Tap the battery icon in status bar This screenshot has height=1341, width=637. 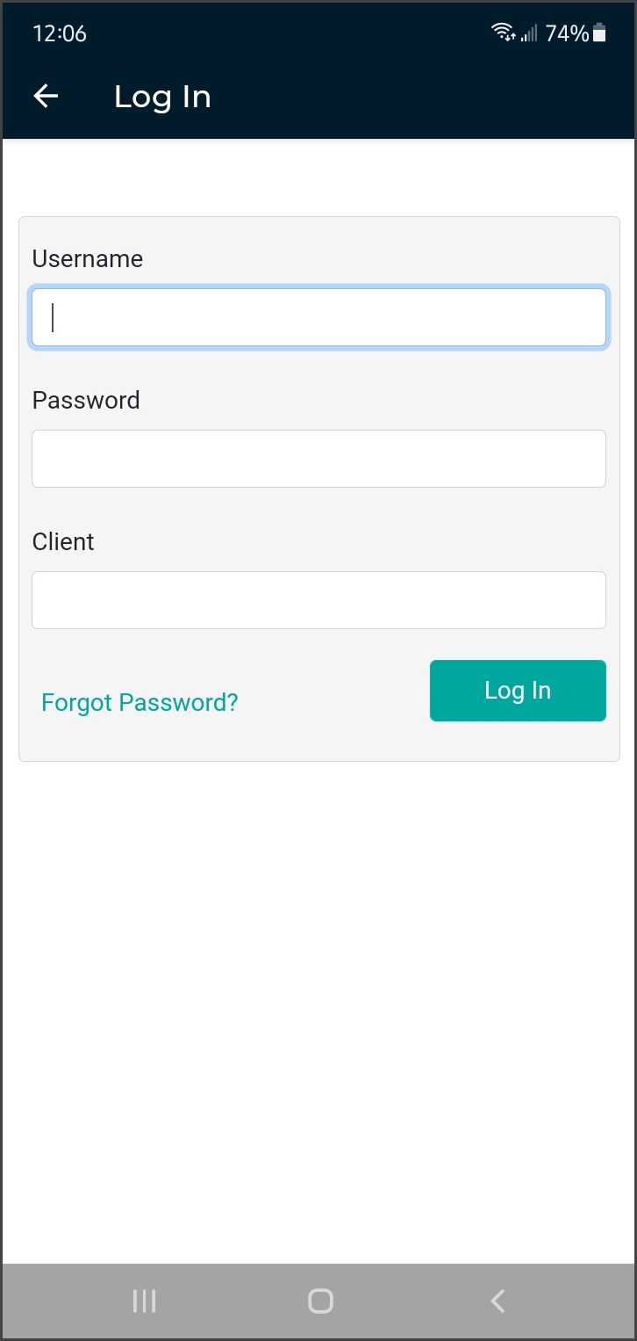pyautogui.click(x=599, y=33)
